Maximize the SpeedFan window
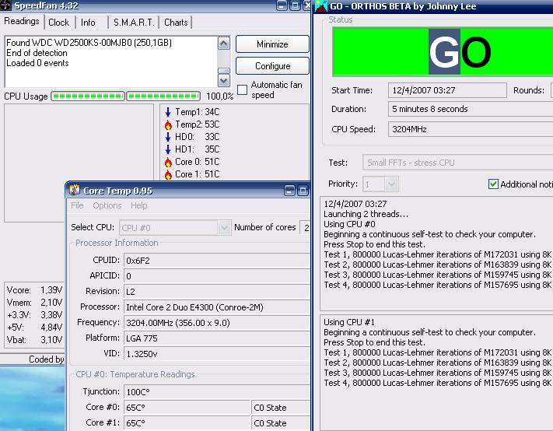The height and width of the screenshot is (431, 553). (x=295, y=5)
